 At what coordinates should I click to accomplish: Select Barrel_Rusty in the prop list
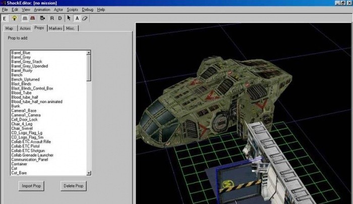click(22, 70)
